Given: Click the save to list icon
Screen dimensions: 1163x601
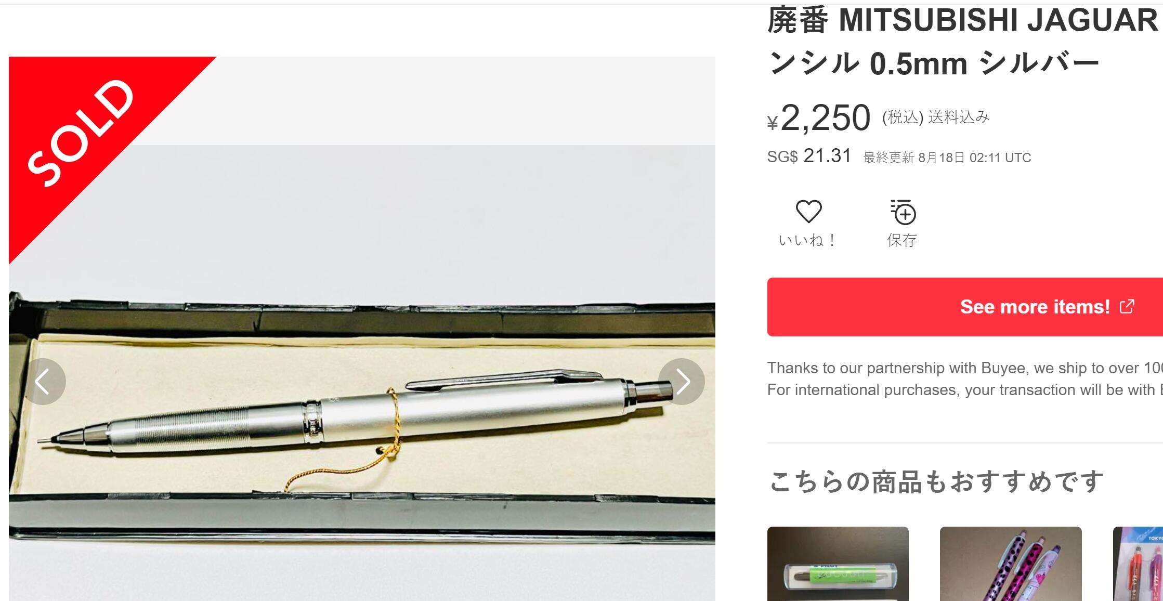Looking at the screenshot, I should (903, 212).
